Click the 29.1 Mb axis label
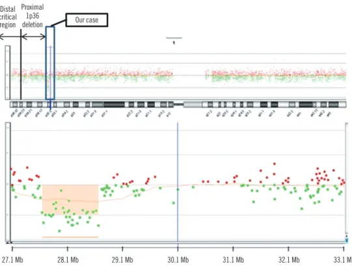Screen dimensions: 352x266 122,260
